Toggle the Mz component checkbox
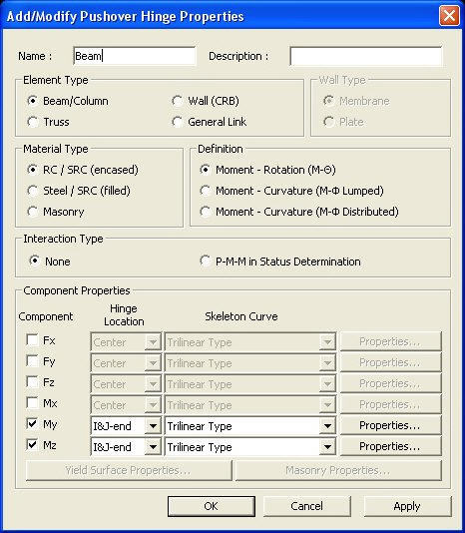Image resolution: width=465 pixels, height=533 pixels. 32,444
